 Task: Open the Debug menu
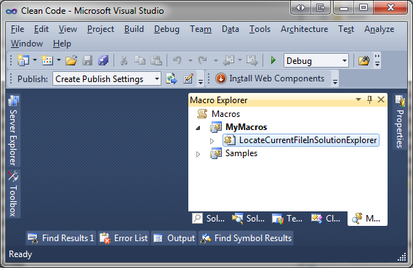point(167,29)
